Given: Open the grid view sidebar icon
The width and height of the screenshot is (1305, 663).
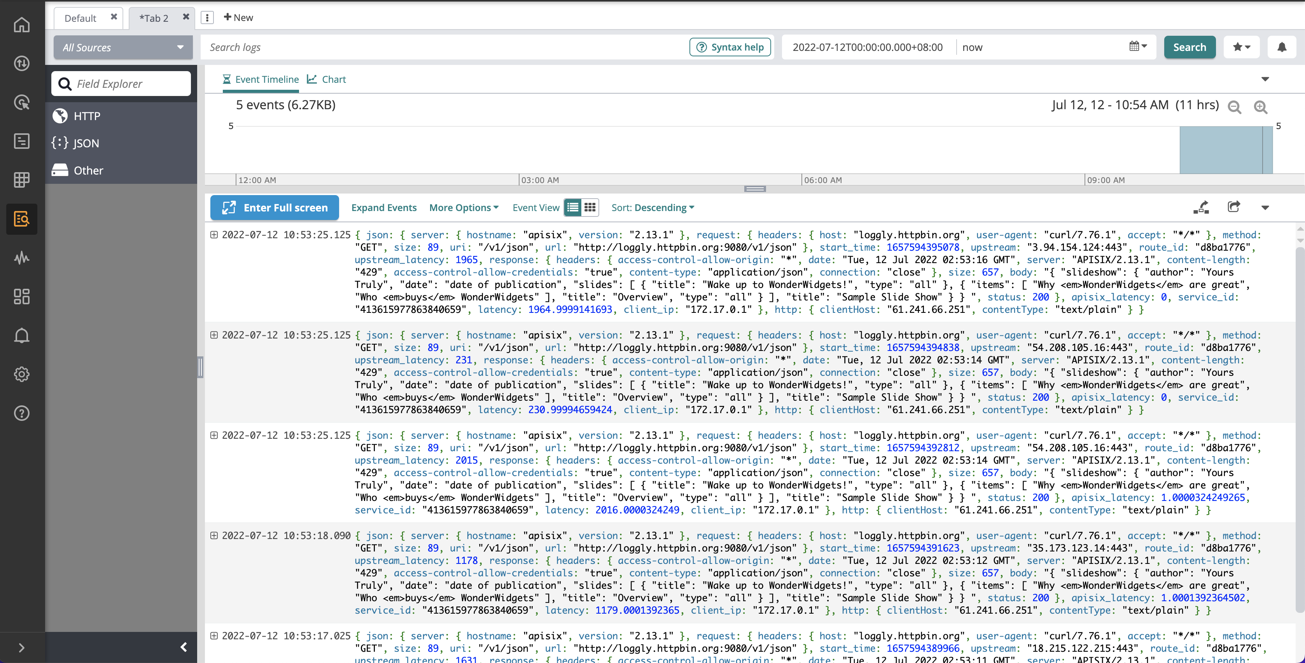Looking at the screenshot, I should [x=22, y=180].
